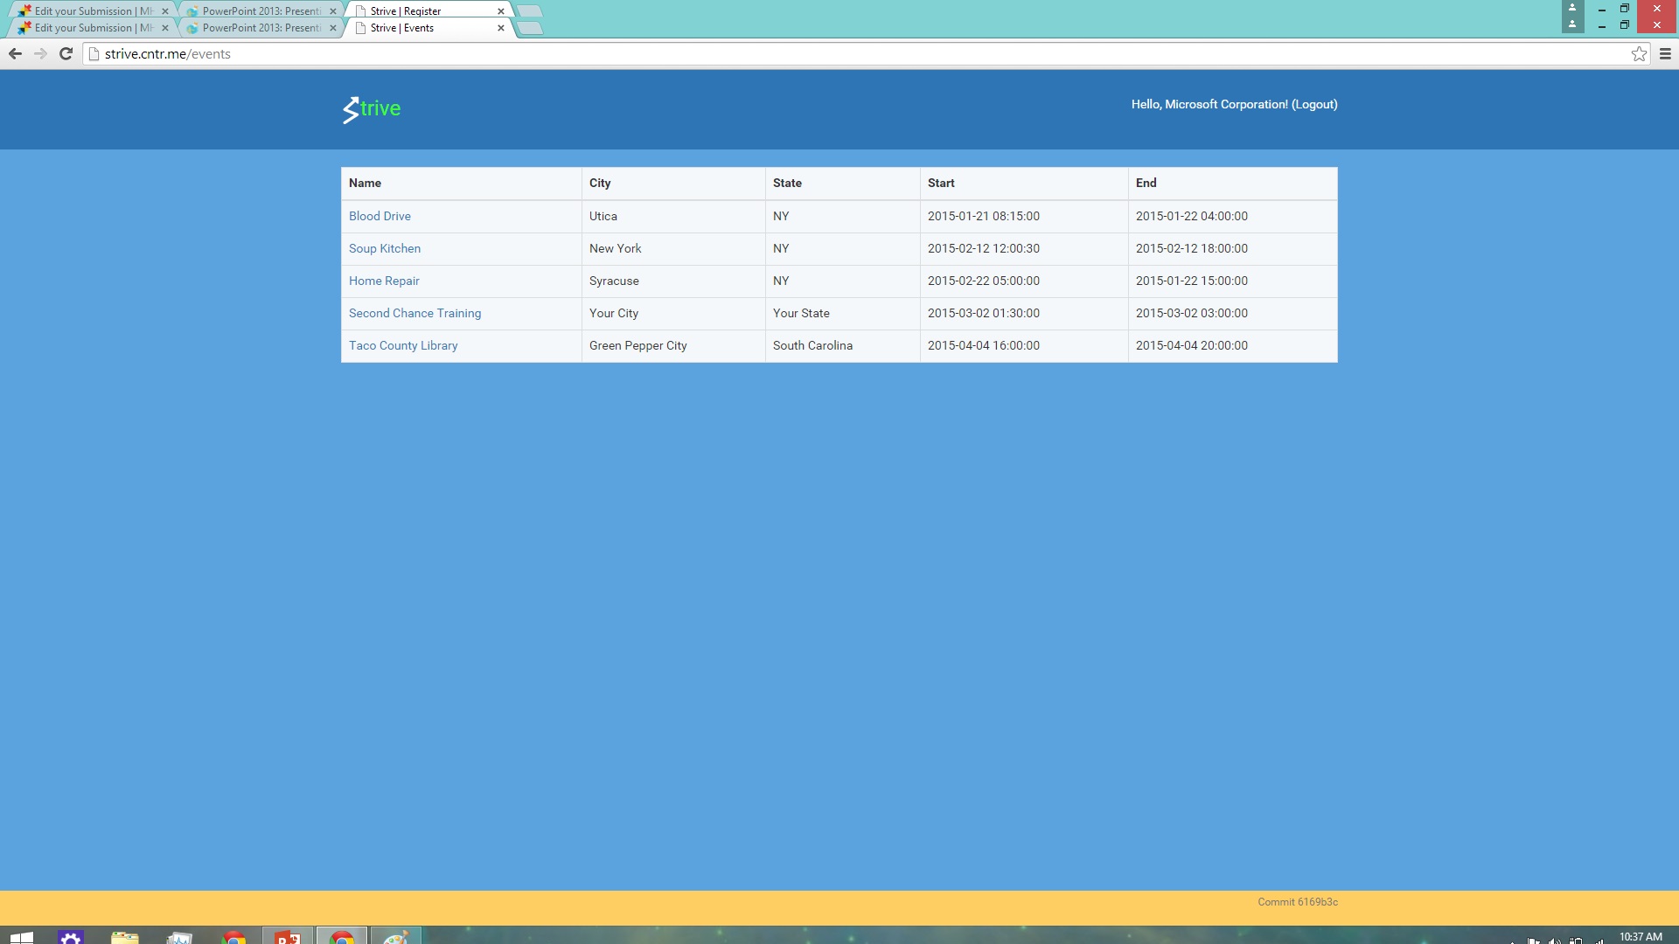Click the Strive logo in the header
The width and height of the screenshot is (1679, 944).
point(372,109)
